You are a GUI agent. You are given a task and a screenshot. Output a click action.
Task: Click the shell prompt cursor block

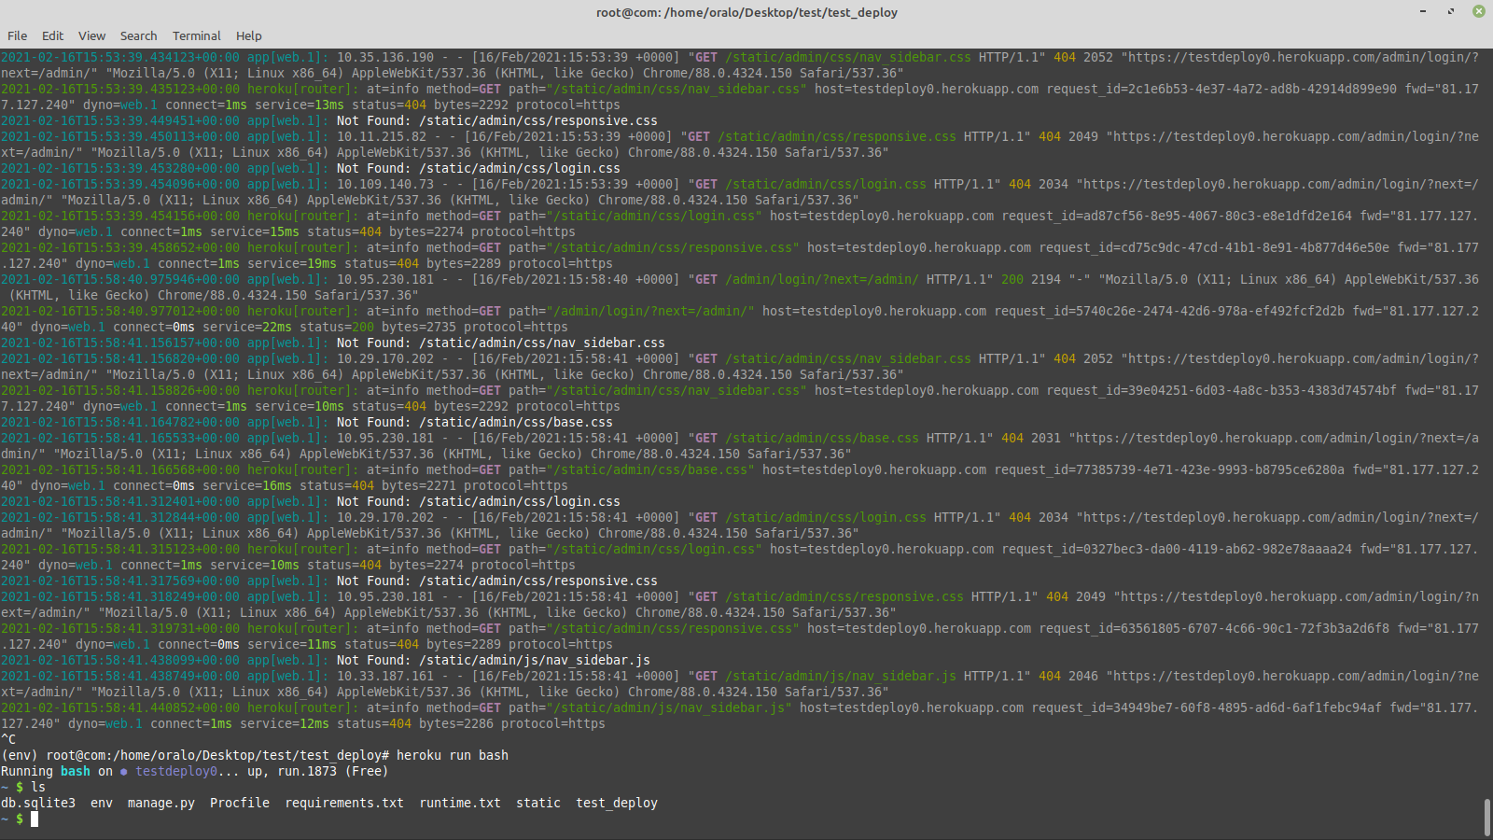(x=35, y=819)
